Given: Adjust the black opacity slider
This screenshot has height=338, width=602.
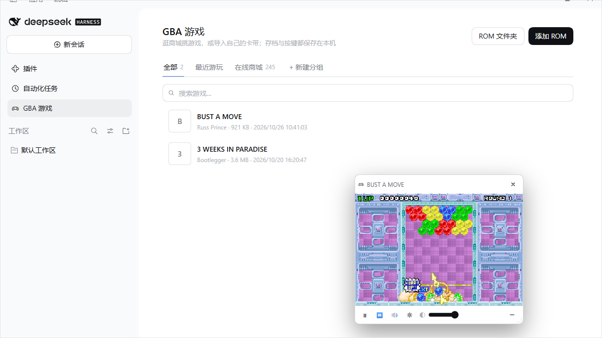Looking at the screenshot, I should [443, 315].
